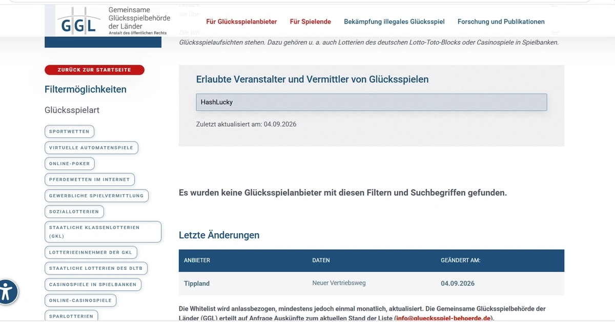This screenshot has height=322, width=615.
Task: Open Für Spielende menu
Action: (x=311, y=21)
